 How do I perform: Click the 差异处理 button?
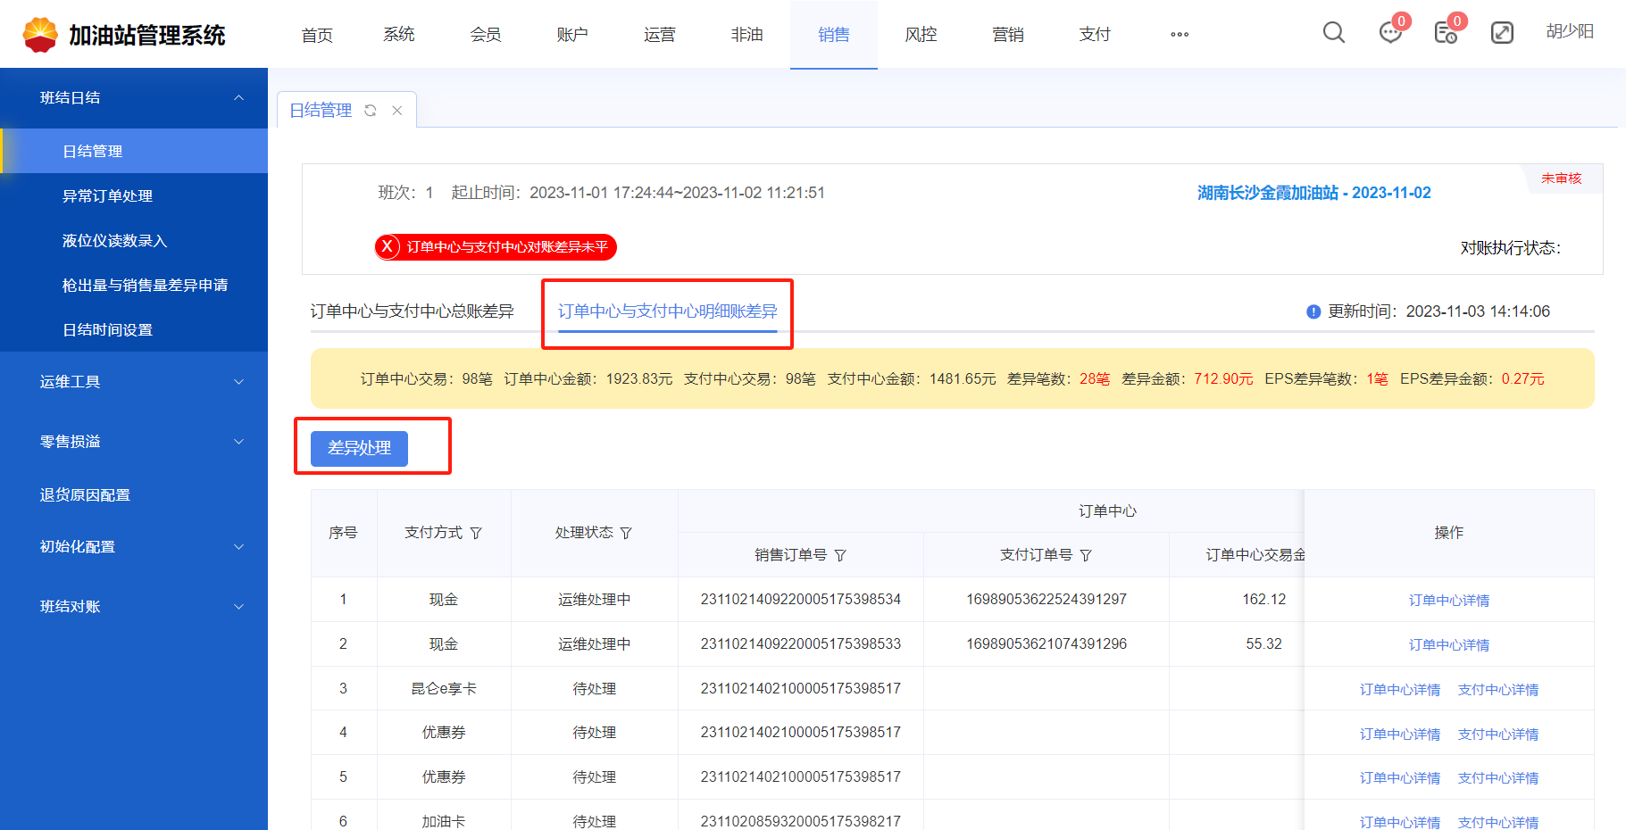pos(359,448)
